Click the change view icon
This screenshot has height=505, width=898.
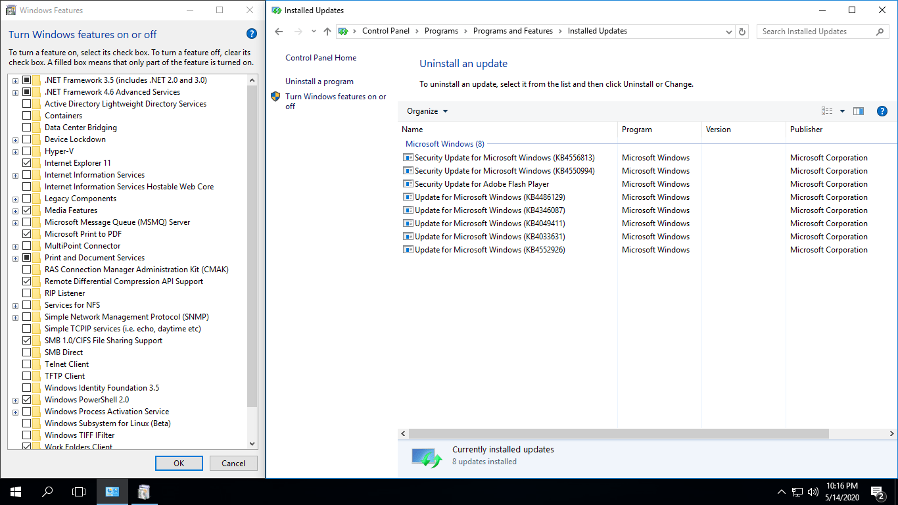(x=827, y=111)
